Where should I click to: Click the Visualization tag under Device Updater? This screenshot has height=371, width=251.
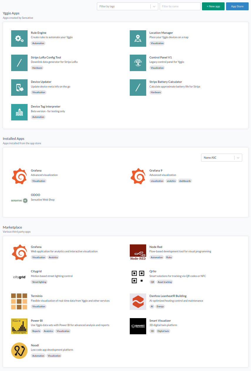39,92
